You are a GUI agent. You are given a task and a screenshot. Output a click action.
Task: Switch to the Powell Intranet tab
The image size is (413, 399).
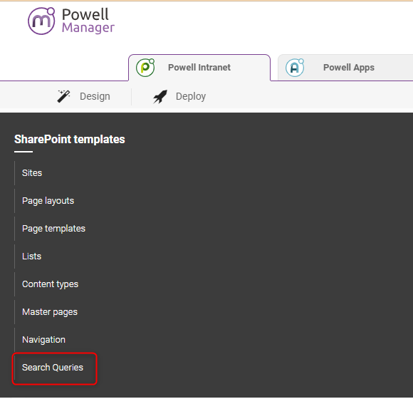199,68
